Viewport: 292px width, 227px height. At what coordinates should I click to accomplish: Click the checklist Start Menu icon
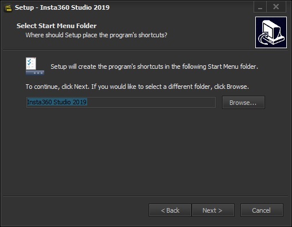[35, 66]
